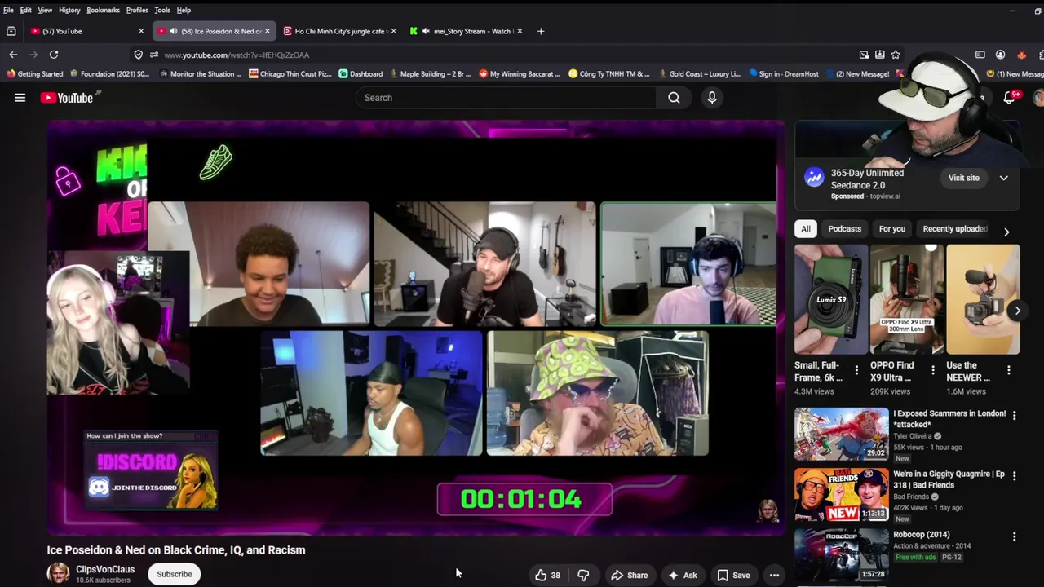Reload the current page
Image resolution: width=1044 pixels, height=587 pixels.
point(54,55)
